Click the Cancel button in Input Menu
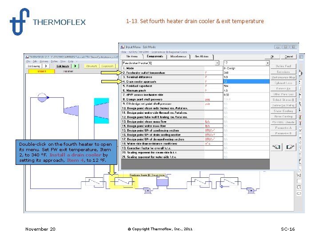320x240 pixels. coord(288,56)
